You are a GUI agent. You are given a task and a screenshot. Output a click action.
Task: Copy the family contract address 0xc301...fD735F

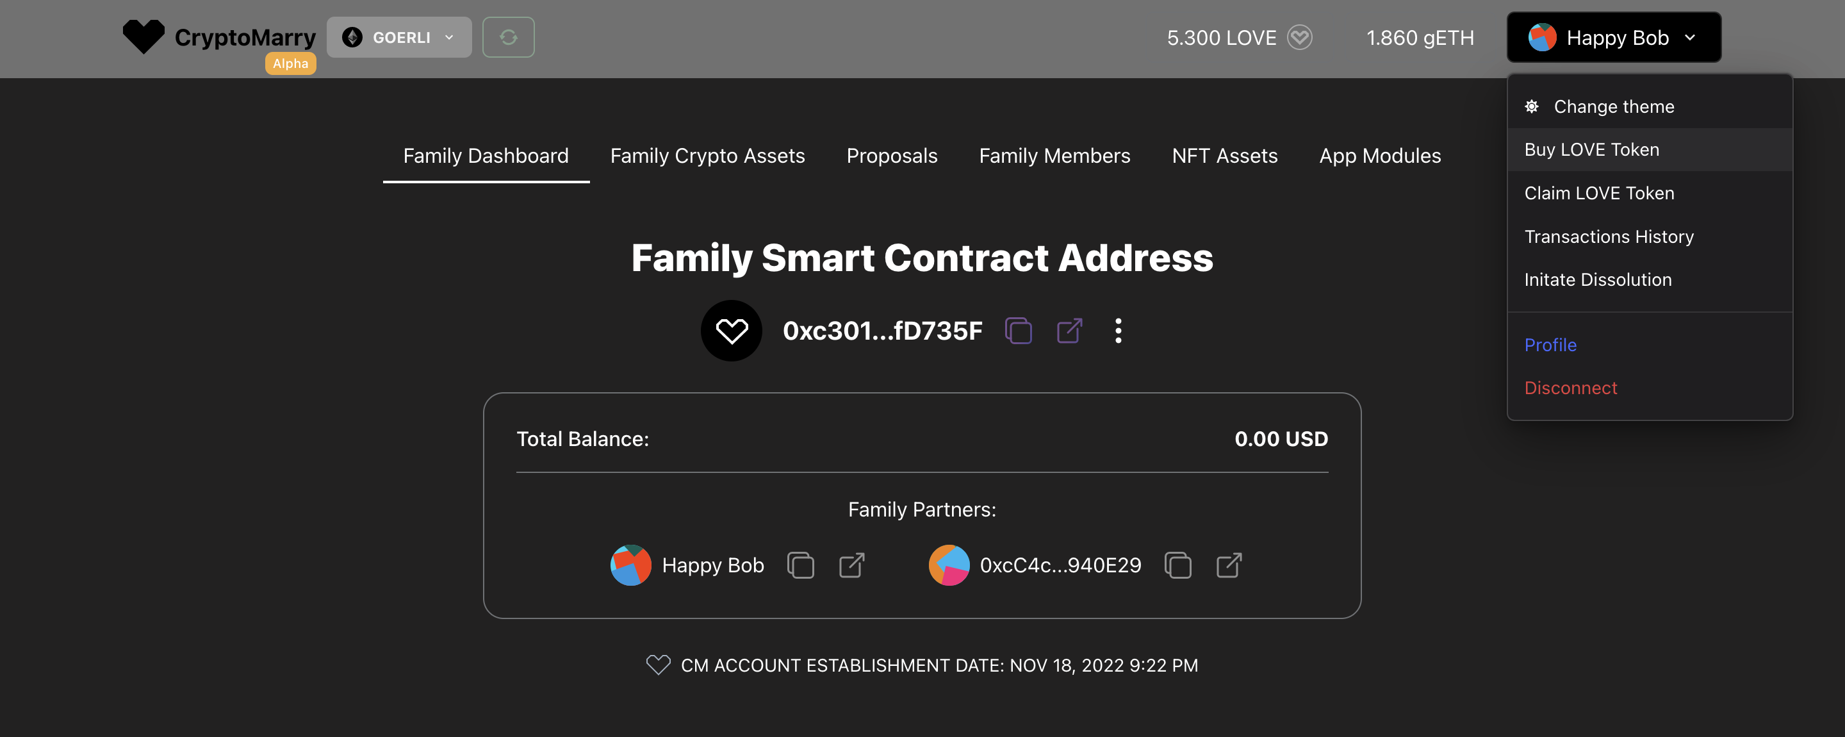coord(1018,331)
